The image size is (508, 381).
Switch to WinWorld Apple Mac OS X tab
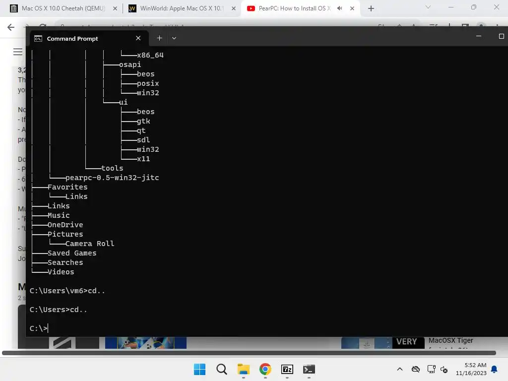click(182, 8)
